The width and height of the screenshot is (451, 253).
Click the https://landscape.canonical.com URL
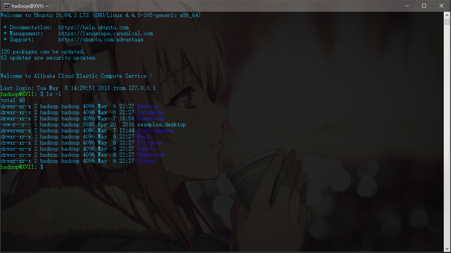click(x=106, y=34)
